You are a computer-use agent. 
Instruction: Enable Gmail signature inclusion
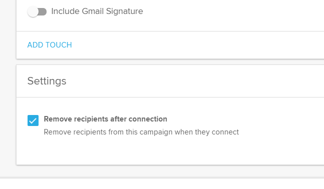tap(37, 11)
